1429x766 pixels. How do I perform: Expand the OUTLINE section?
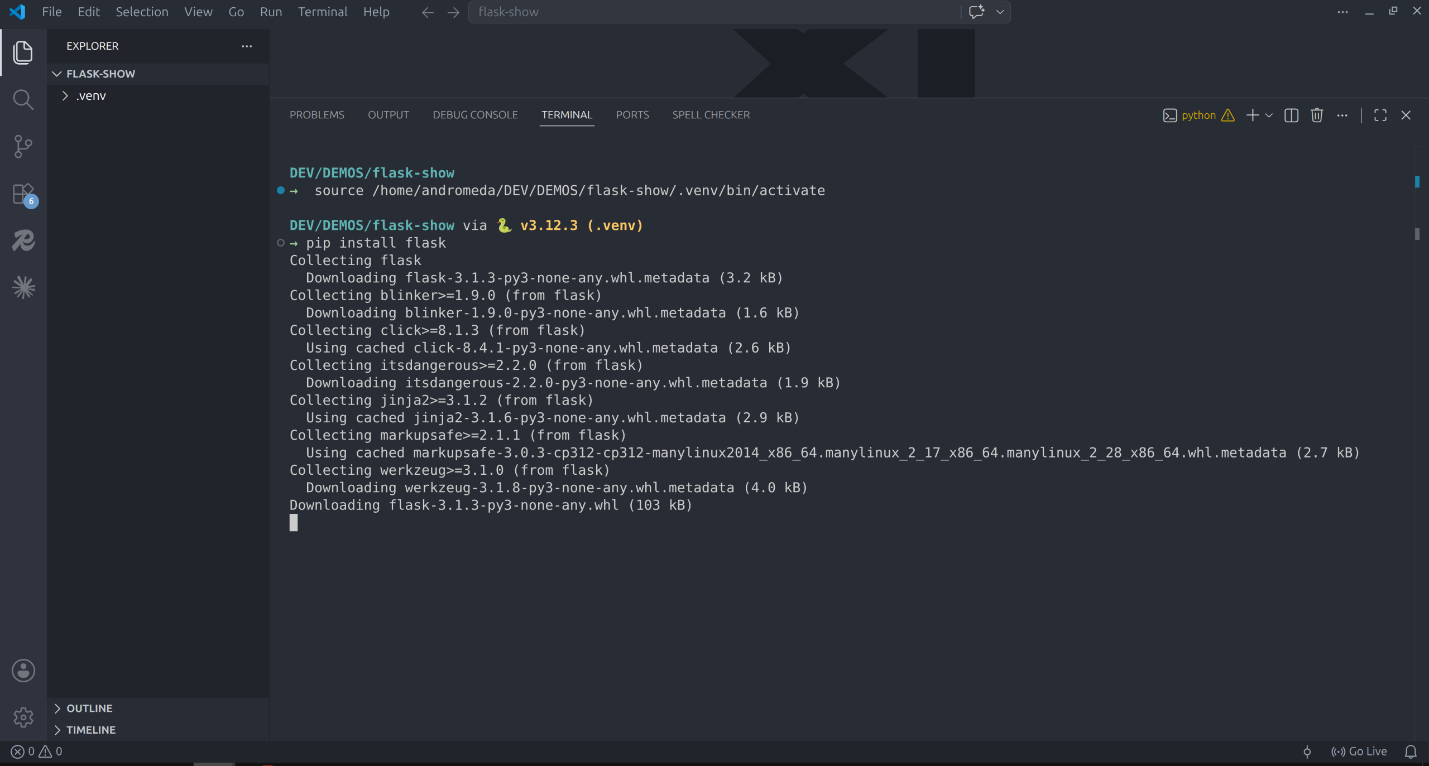point(158,708)
